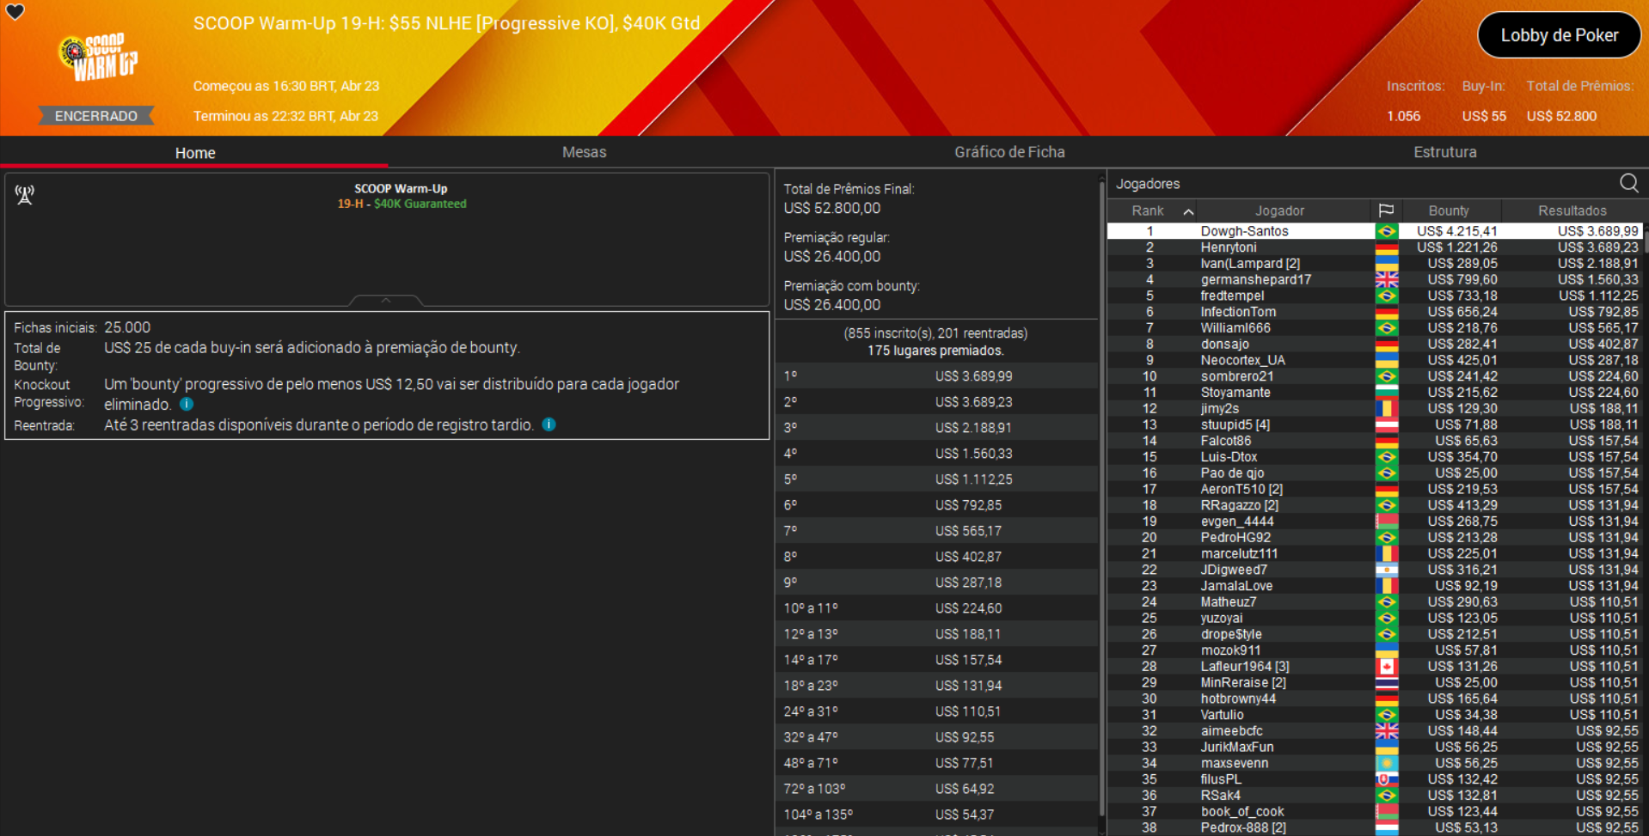This screenshot has height=836, width=1649.
Task: Select player Dowgh-Santos row
Action: pos(1375,231)
